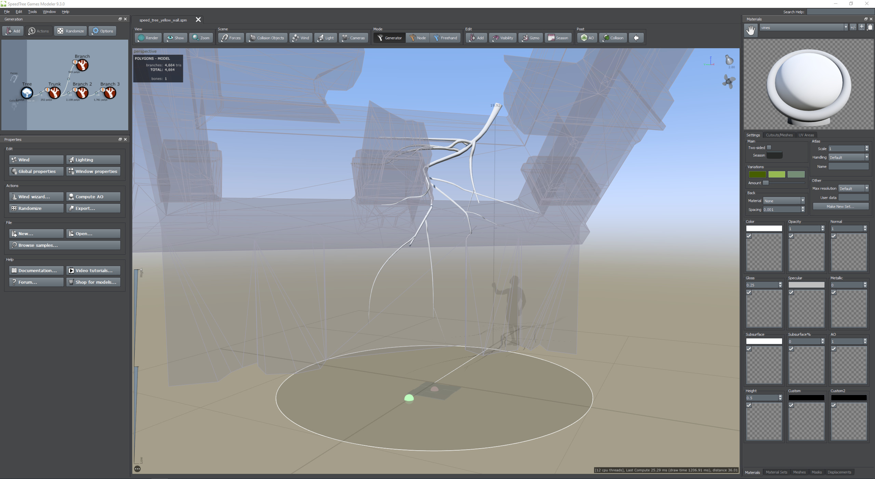This screenshot has width=875, height=479.
Task: Toggle the Gizmo edit tool
Action: click(x=531, y=38)
